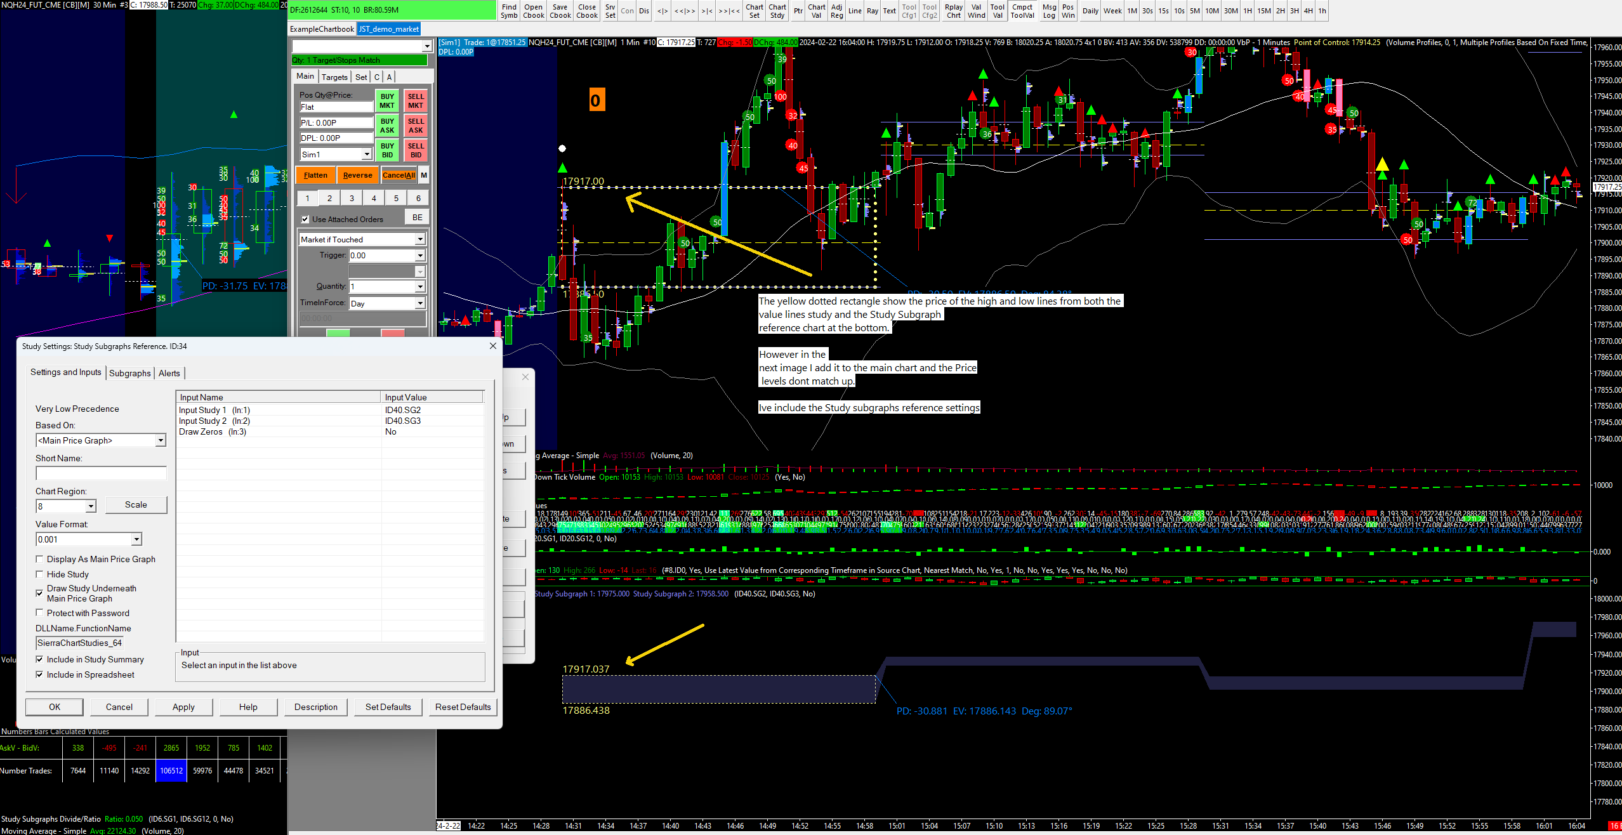Image resolution: width=1622 pixels, height=835 pixels.
Task: Click the Pointer (Ptr) tool
Action: coord(798,11)
